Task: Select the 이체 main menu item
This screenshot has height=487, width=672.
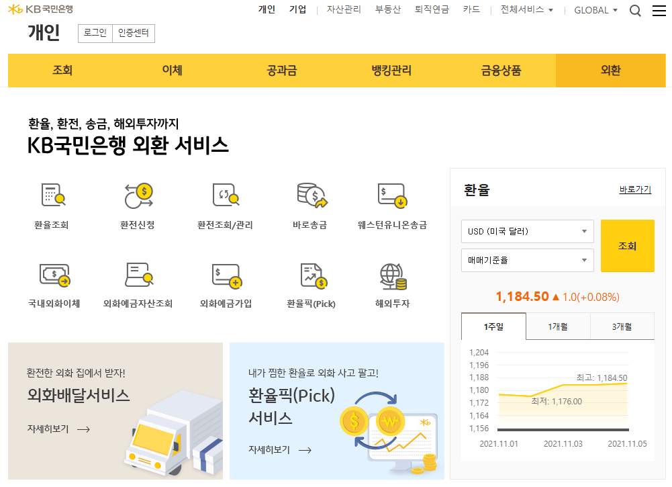Action: pos(173,71)
